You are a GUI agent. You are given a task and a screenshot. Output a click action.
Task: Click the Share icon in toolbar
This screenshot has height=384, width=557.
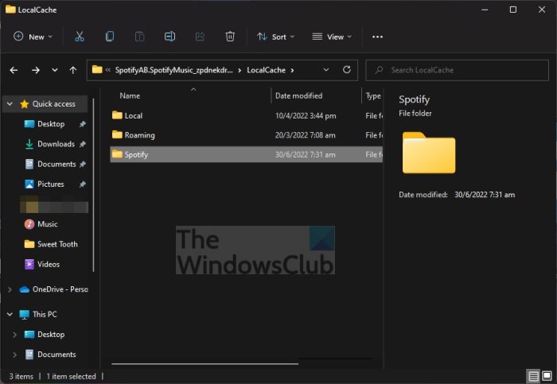(x=200, y=37)
